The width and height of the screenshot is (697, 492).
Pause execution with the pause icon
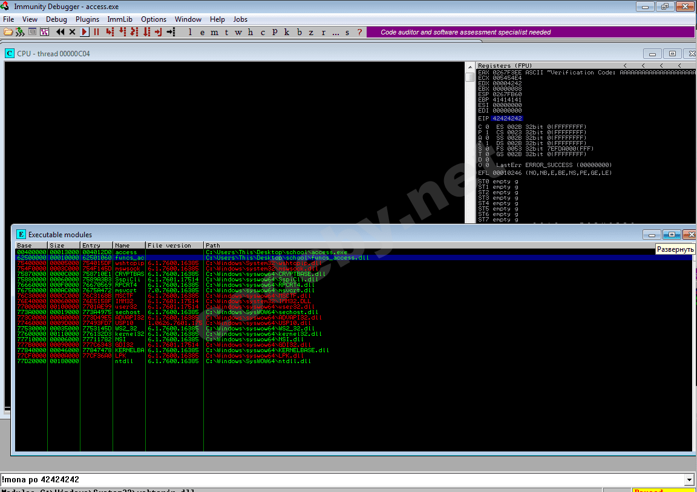[x=96, y=32]
